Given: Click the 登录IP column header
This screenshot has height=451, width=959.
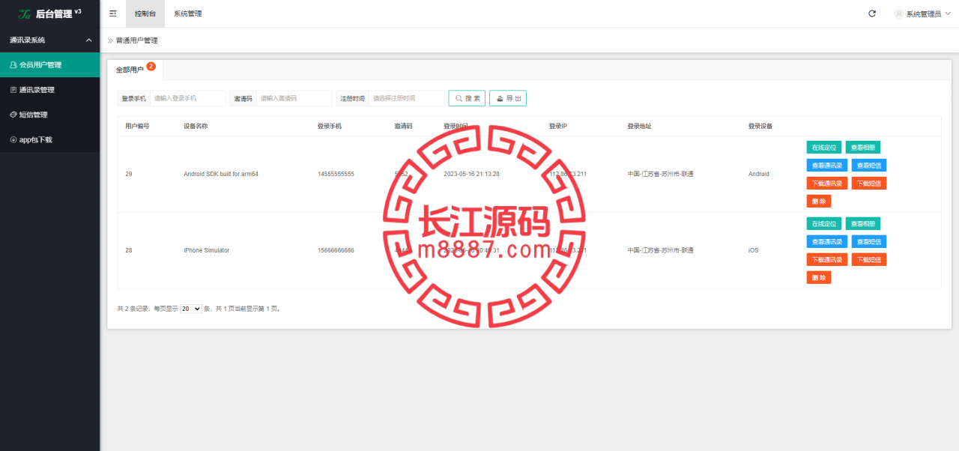Looking at the screenshot, I should 558,126.
